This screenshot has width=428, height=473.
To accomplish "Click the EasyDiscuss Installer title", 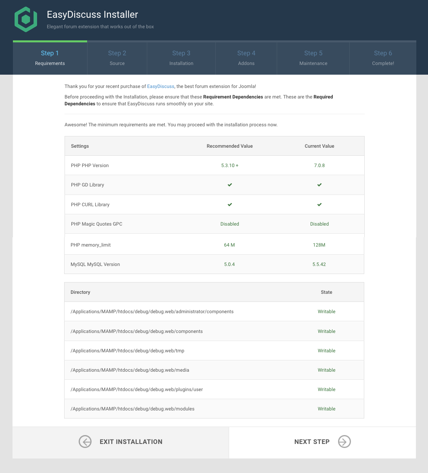I will (92, 15).
